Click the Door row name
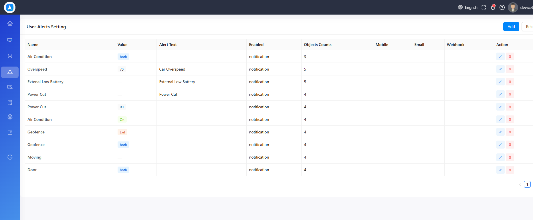 click(x=32, y=170)
